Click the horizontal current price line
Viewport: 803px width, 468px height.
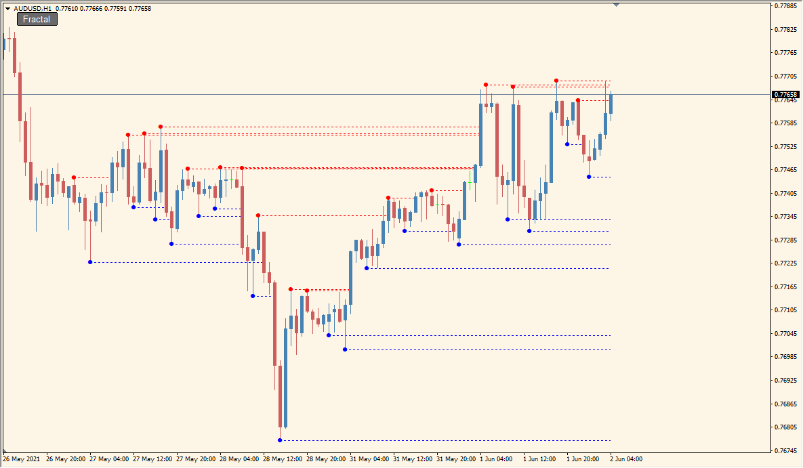pos(387,95)
